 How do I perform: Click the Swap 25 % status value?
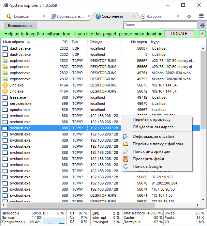click(199, 213)
